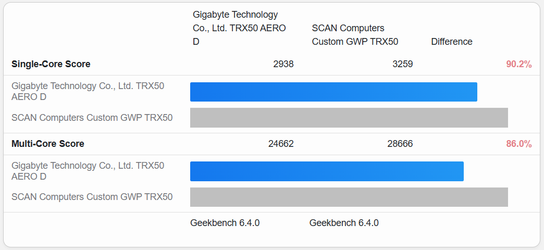Click the Gigabyte label under Multi-Core Score
The image size is (544, 250).
tap(88, 171)
